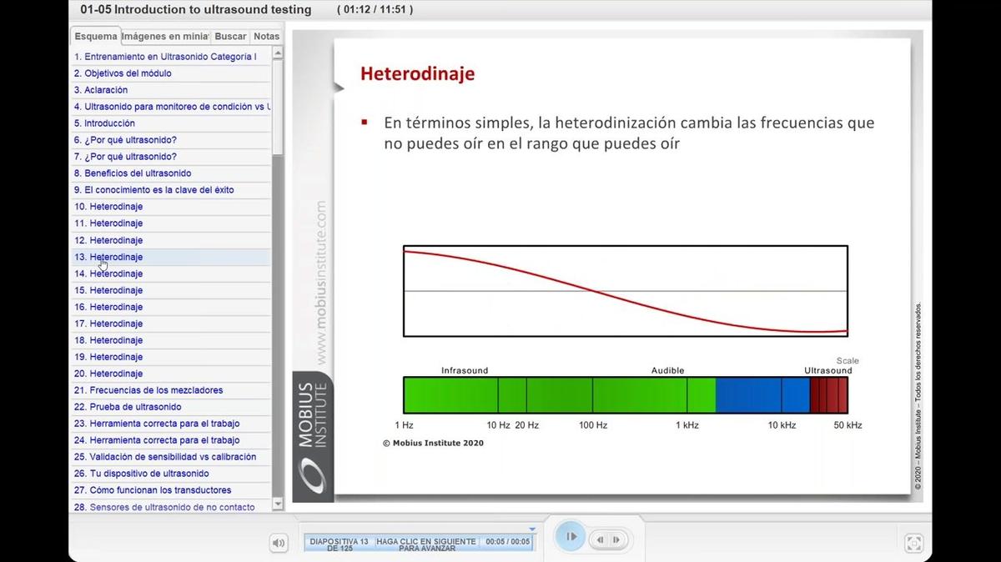Open slide 21 Frecuencias de los mezcladores
This screenshot has height=562, width=1001.
coord(171,390)
